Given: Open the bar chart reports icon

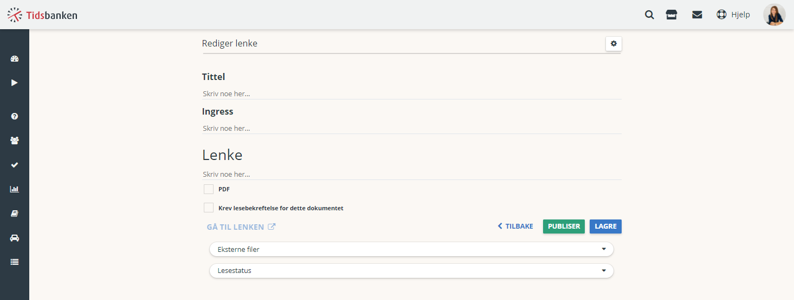Looking at the screenshot, I should [x=15, y=189].
